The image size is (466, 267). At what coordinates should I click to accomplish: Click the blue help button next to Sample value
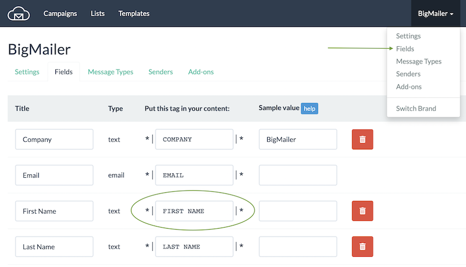click(310, 108)
